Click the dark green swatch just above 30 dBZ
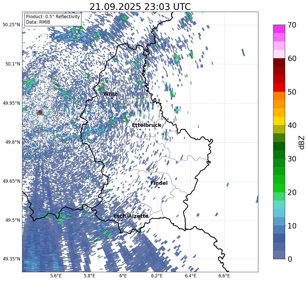Viewport: 308px width, 281px height. click(x=279, y=154)
